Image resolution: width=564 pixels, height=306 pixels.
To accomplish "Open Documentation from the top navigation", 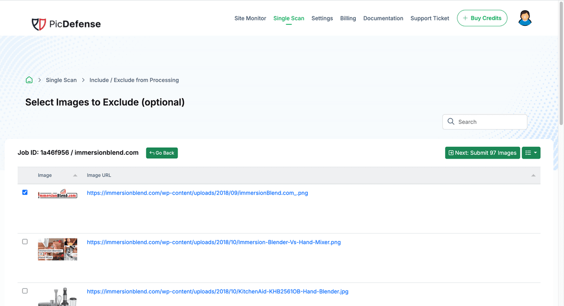I will click(x=383, y=18).
